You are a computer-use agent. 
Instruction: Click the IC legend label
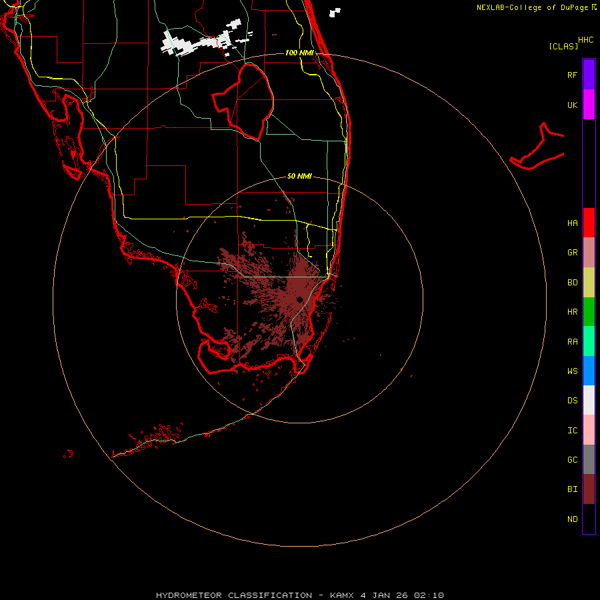572,431
